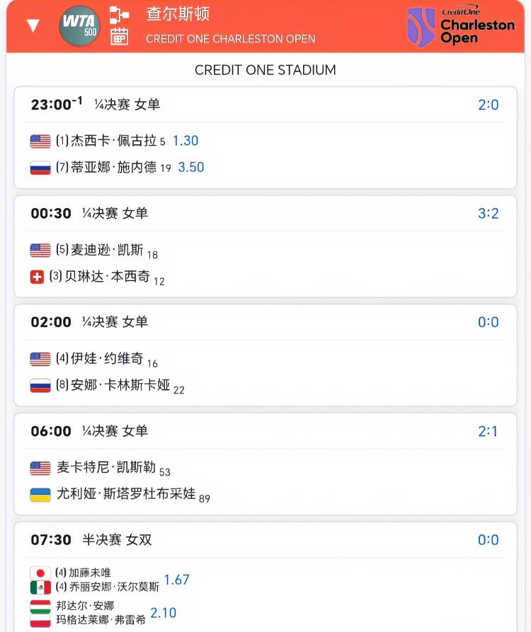Viewport: 531px width, 632px height.
Task: Click the Ukraine flag beside 尤利娅·斯塔罗杜布采娃
Action: 40,495
